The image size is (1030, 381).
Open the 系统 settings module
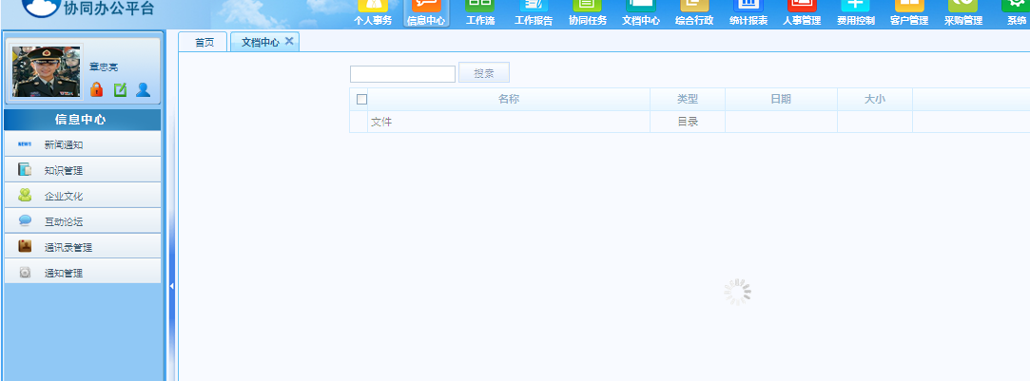coord(1016,13)
